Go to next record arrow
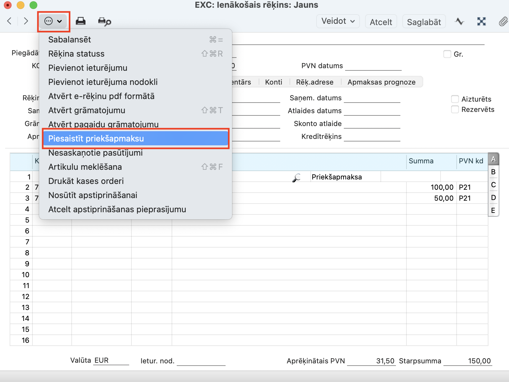Screen dimensions: 509x382 (x=26, y=21)
